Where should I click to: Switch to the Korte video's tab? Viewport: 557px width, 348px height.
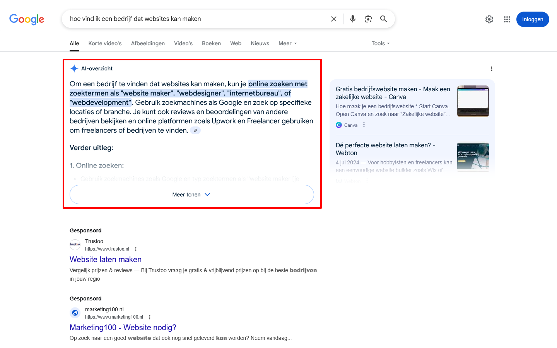pos(105,43)
